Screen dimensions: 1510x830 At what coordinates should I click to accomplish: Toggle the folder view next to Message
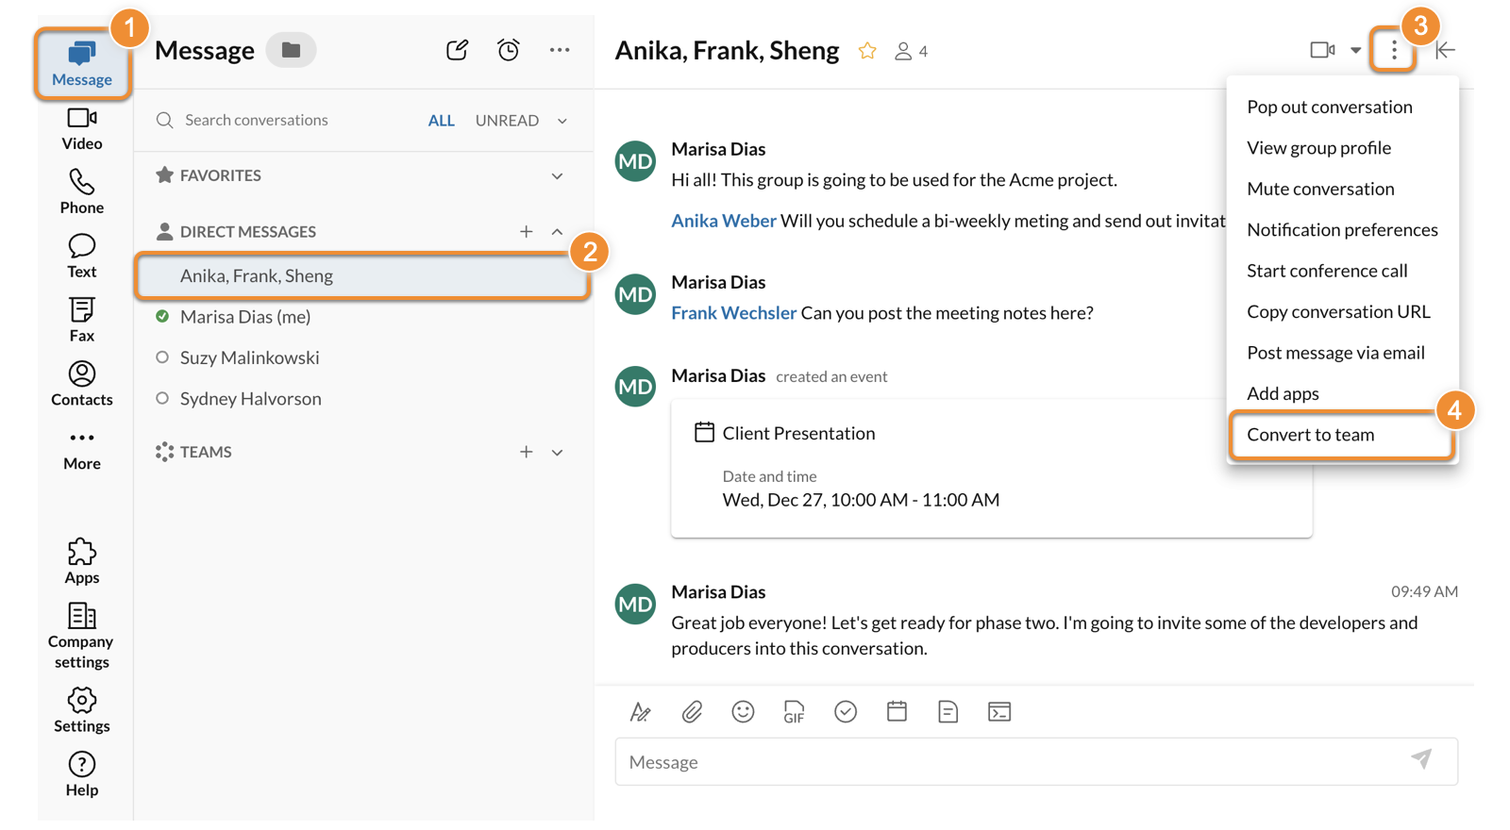[291, 50]
